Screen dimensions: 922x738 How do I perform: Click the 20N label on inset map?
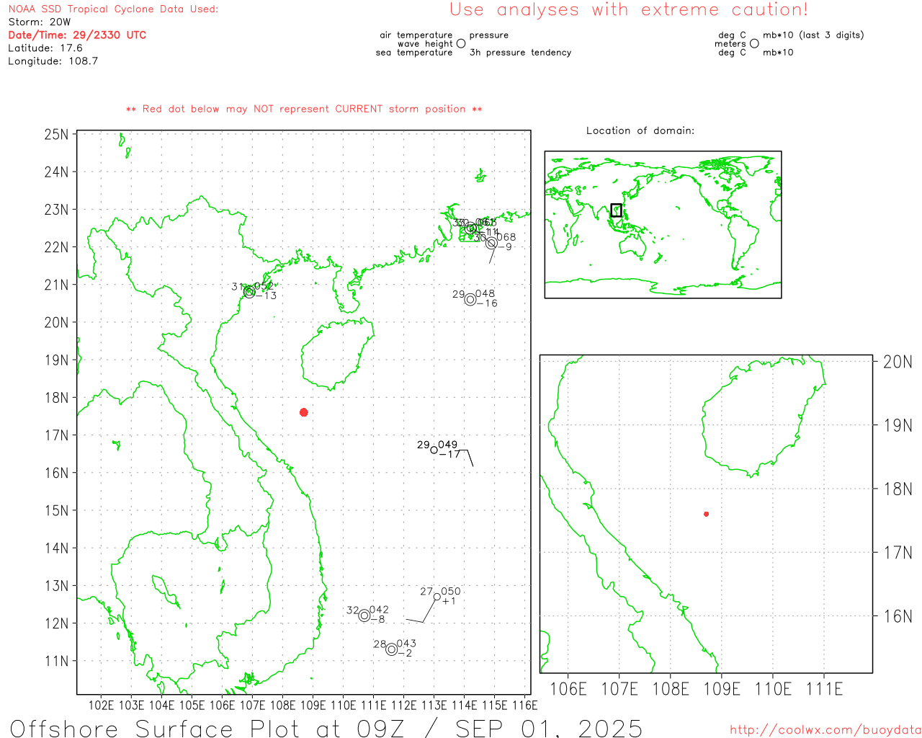point(898,362)
